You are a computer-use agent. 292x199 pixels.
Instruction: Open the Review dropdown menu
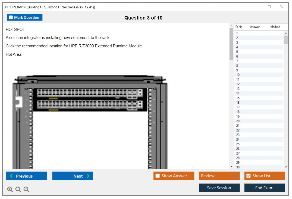pos(219,176)
